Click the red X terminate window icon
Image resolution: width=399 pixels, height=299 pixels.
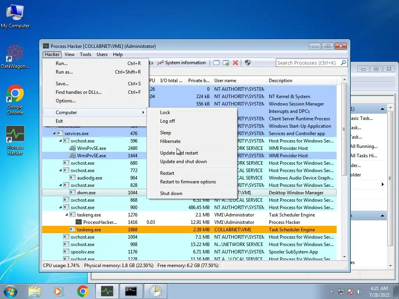[235, 63]
